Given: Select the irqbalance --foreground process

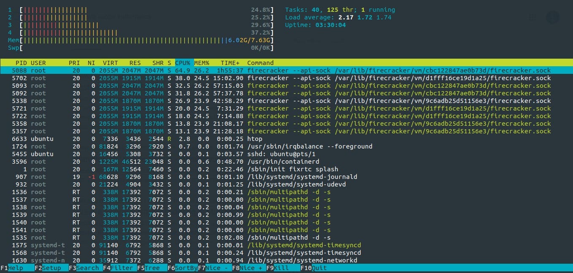Looking at the screenshot, I should [x=286, y=146].
